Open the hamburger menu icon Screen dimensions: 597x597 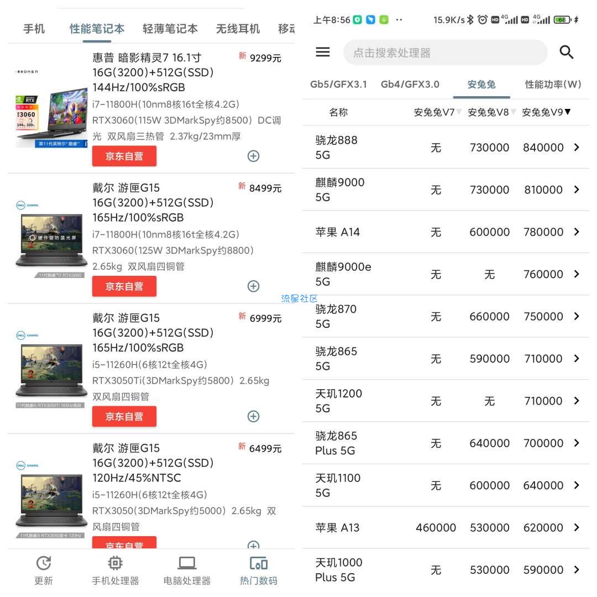323,52
